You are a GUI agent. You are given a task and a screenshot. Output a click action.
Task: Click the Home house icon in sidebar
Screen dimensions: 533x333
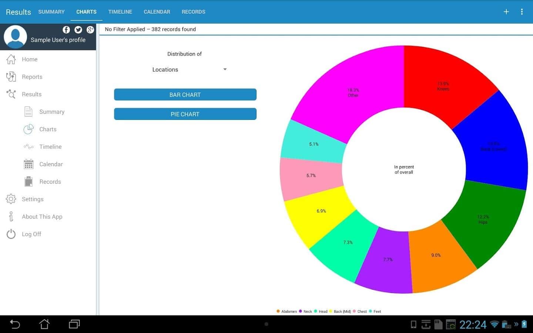11,59
